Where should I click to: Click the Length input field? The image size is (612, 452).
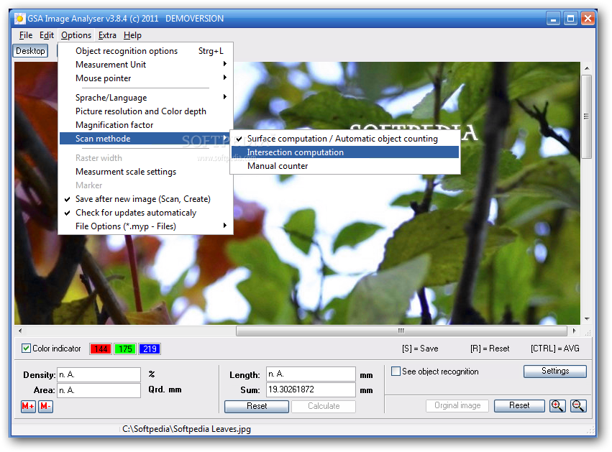click(x=311, y=374)
